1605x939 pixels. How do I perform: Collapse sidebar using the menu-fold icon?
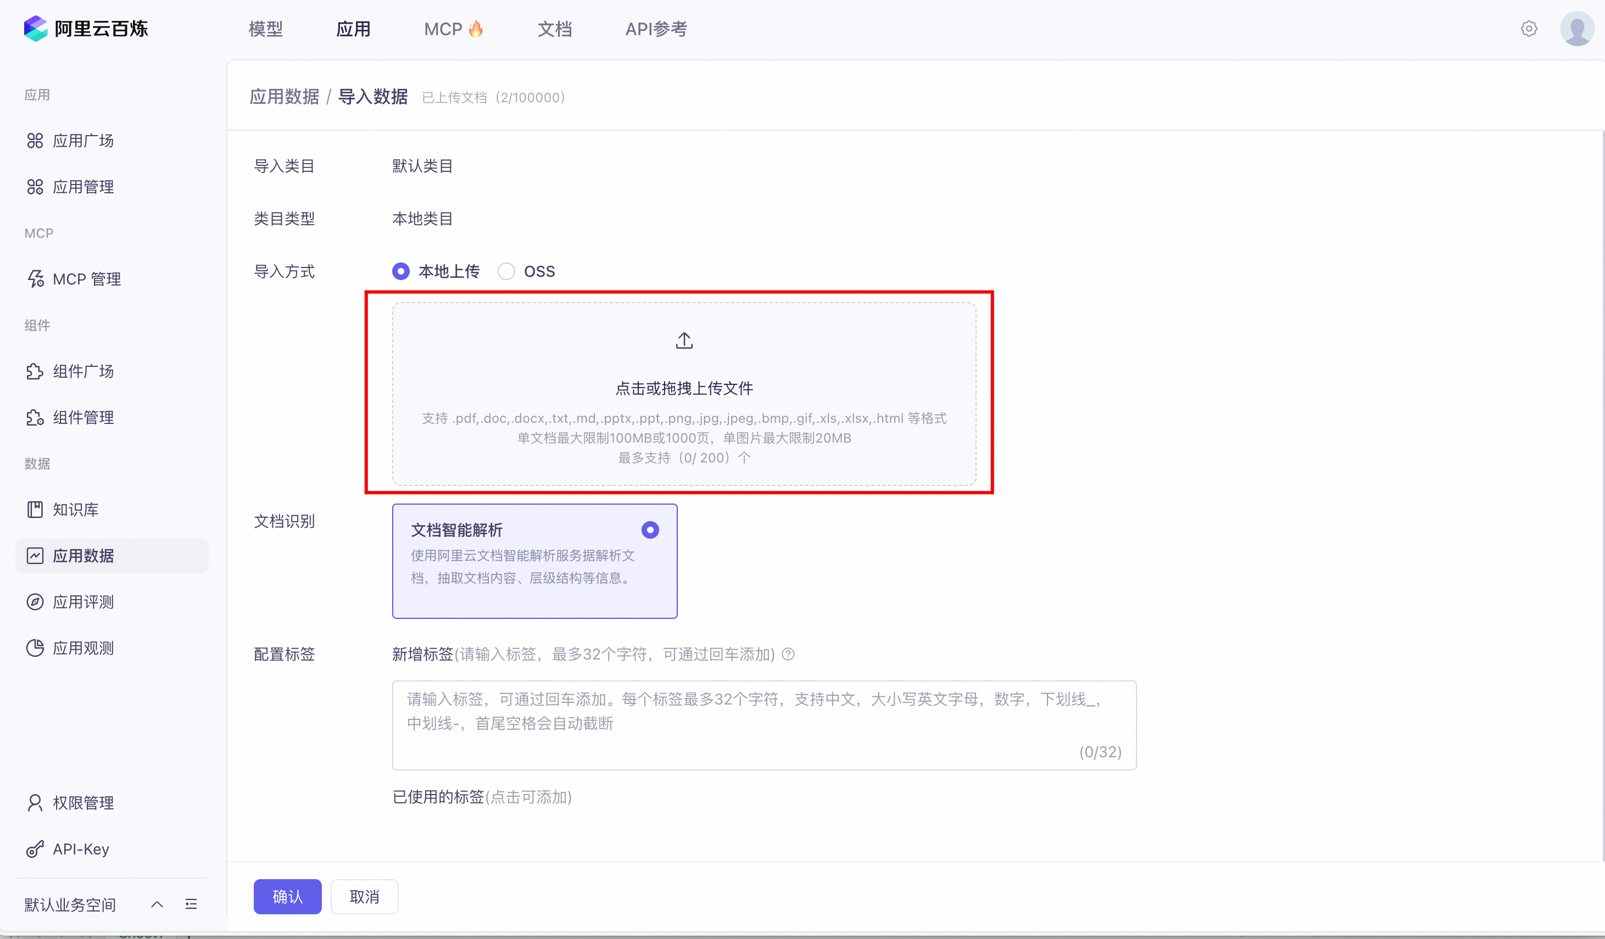[191, 904]
